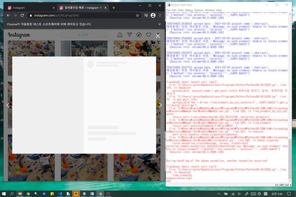Image resolution: width=296 pixels, height=197 pixels.
Task: Open Instagram direct messages icon
Action: [129, 35]
